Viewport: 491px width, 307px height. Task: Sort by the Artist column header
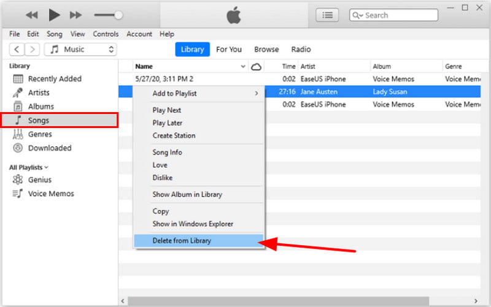coord(308,66)
